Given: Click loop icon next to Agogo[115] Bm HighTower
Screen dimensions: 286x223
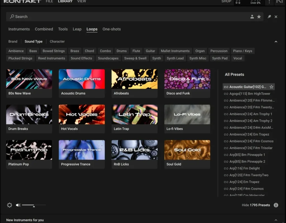Looking at the screenshot, I should tap(226, 94).
